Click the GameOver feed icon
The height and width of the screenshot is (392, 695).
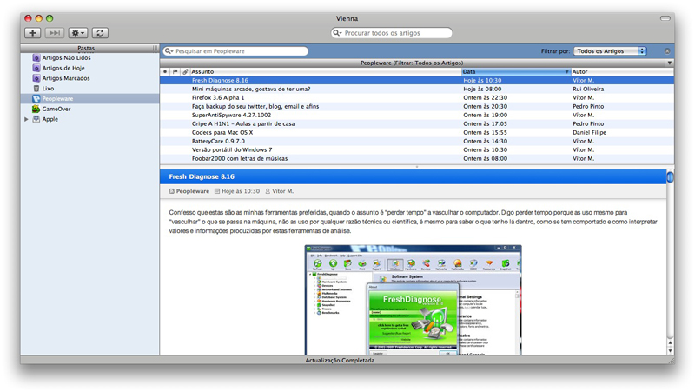pos(36,109)
